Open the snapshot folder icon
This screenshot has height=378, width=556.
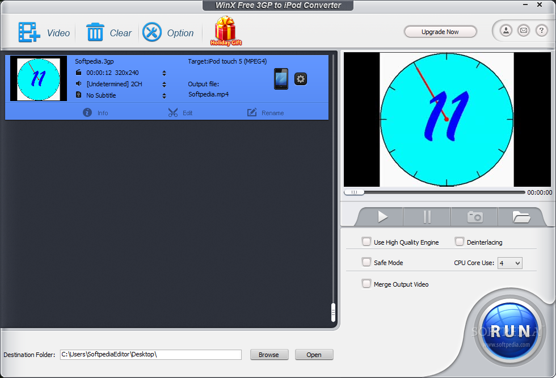click(521, 217)
